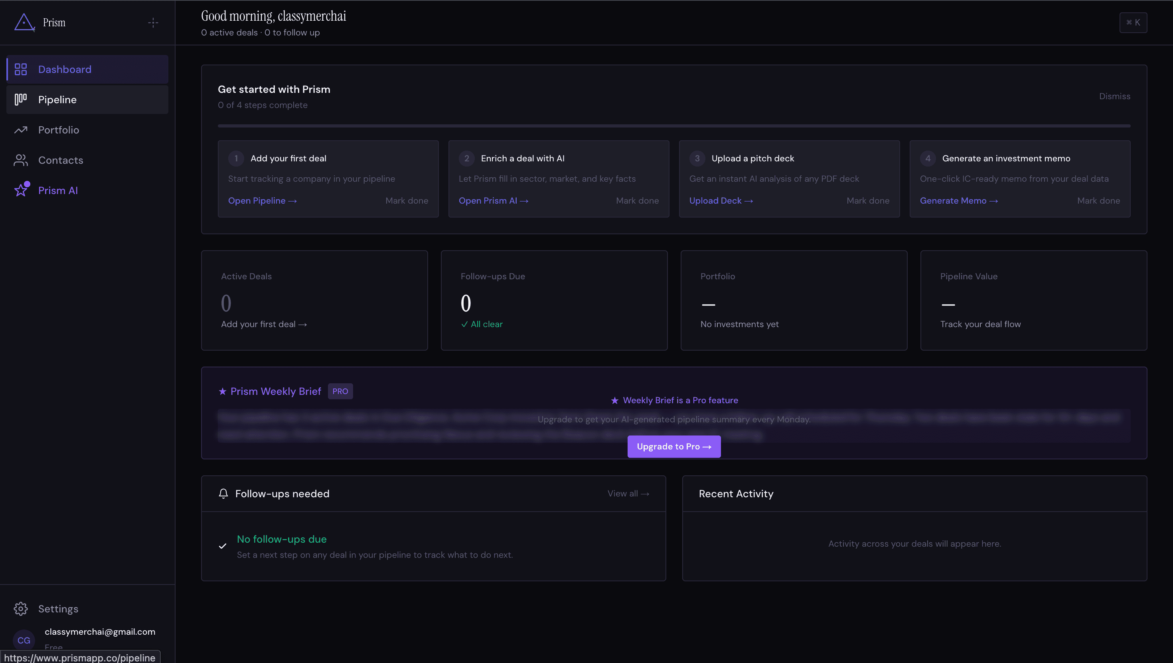This screenshot has height=663, width=1173.
Task: Click the Pipeline kanban columns icon
Action: tap(20, 99)
